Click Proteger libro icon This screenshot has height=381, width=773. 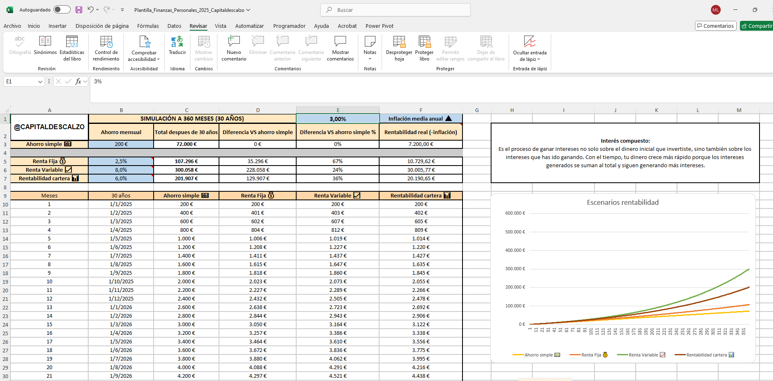[424, 42]
